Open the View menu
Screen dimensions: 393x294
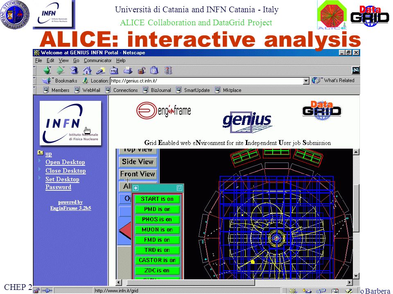[63, 60]
